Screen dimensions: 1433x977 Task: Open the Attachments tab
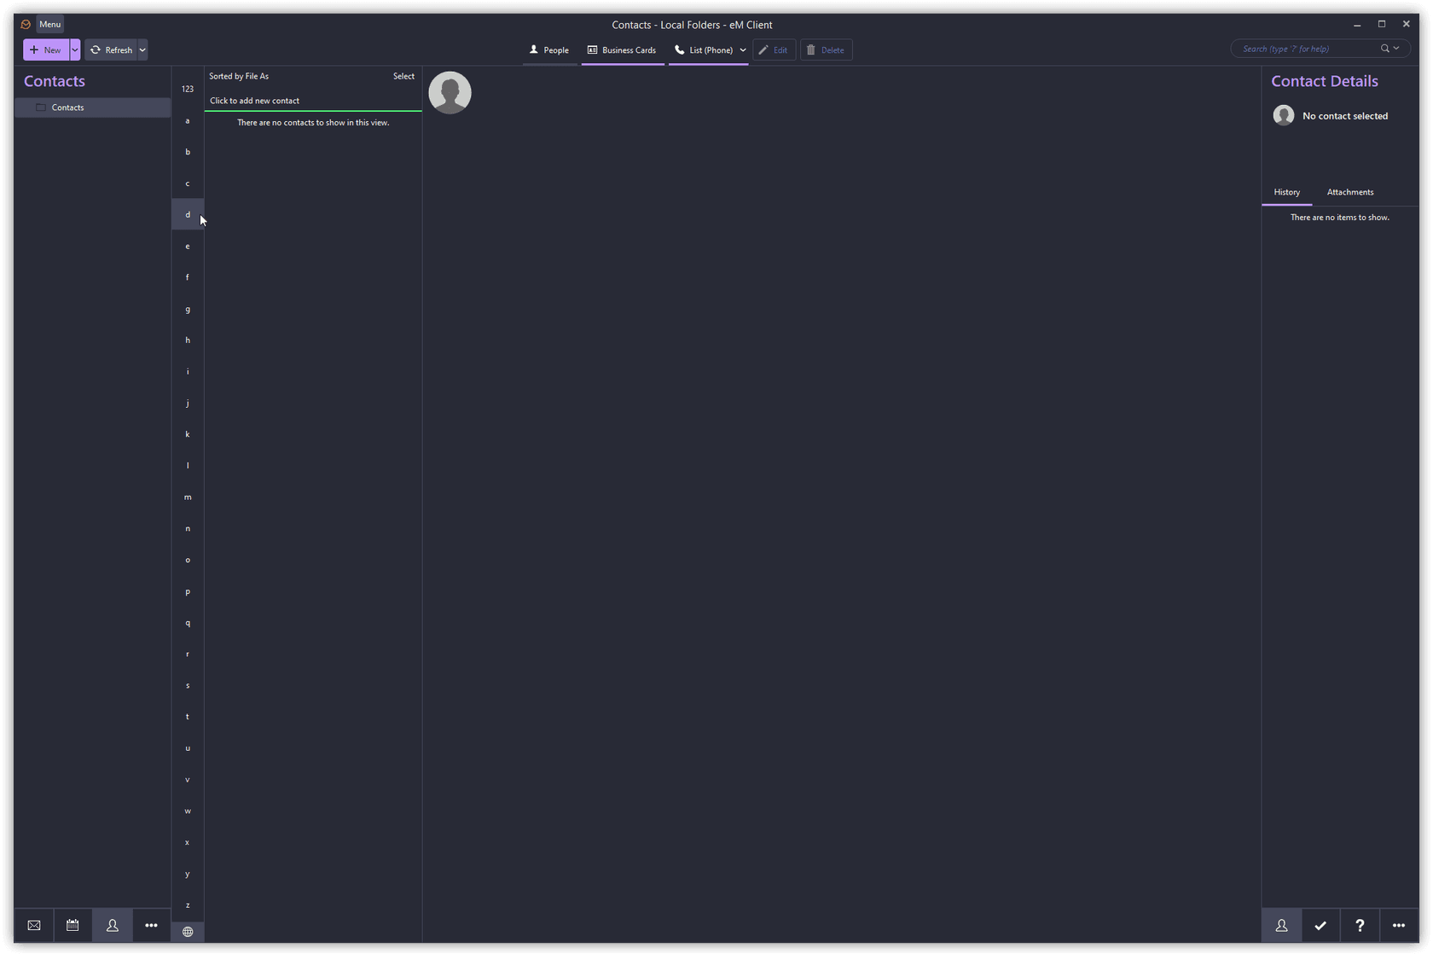[x=1349, y=192]
